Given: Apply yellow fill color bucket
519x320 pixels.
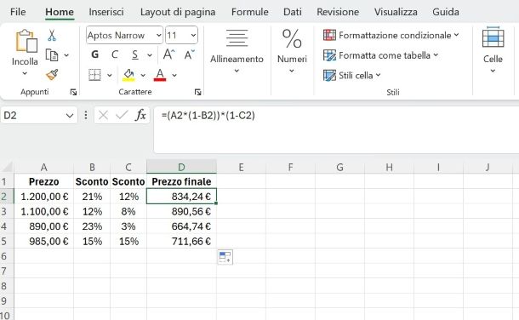Looking at the screenshot, I should tap(128, 75).
